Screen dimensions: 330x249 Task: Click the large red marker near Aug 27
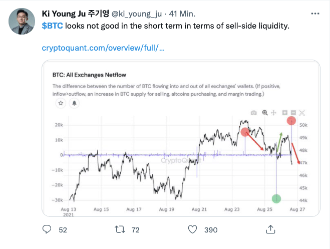tap(292, 121)
